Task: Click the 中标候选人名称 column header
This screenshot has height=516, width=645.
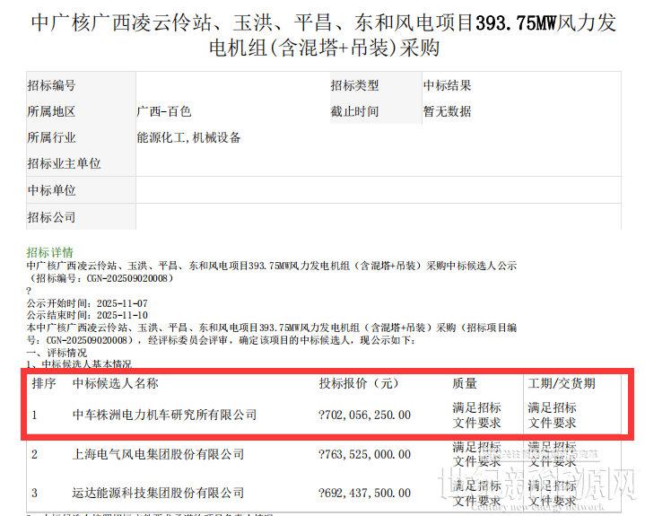Action: click(116, 383)
